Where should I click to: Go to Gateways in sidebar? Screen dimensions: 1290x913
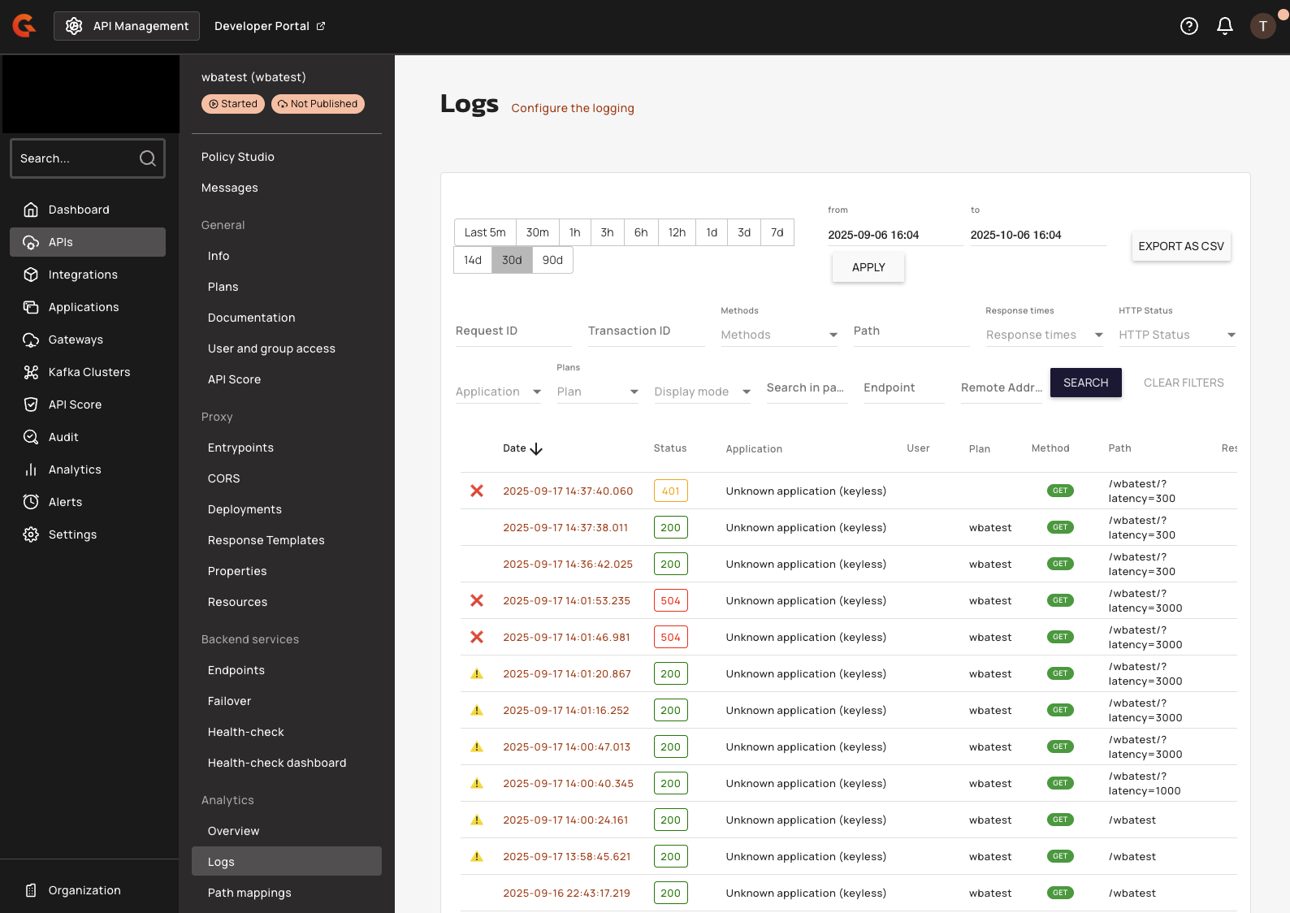(x=76, y=340)
